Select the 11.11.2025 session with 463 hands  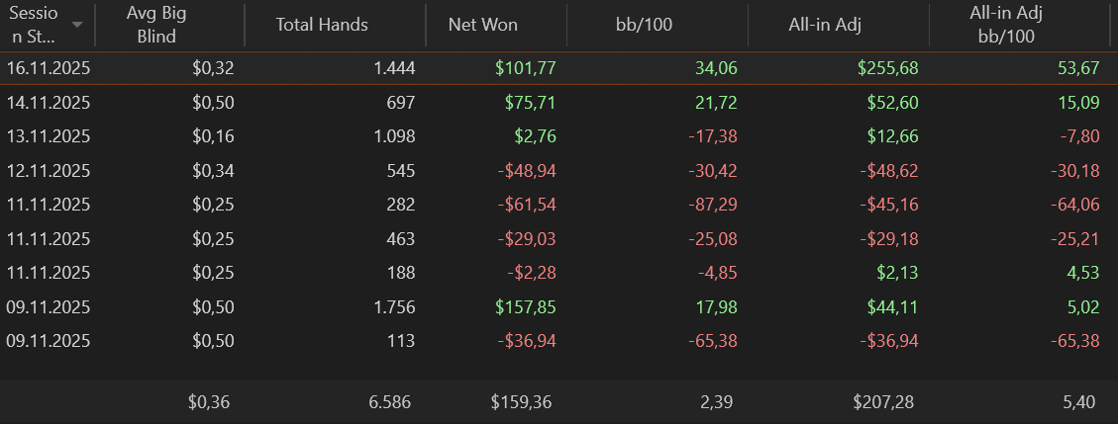click(x=559, y=239)
